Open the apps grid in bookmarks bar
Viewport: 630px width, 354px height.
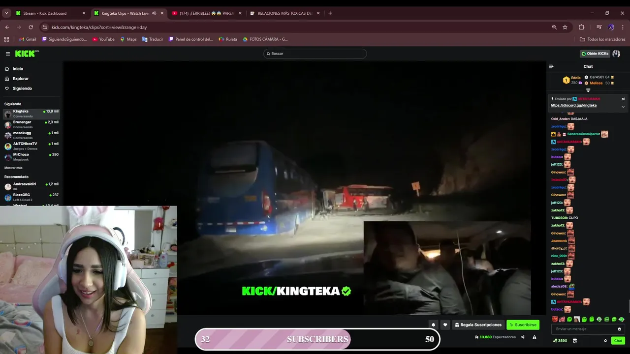(x=6, y=39)
